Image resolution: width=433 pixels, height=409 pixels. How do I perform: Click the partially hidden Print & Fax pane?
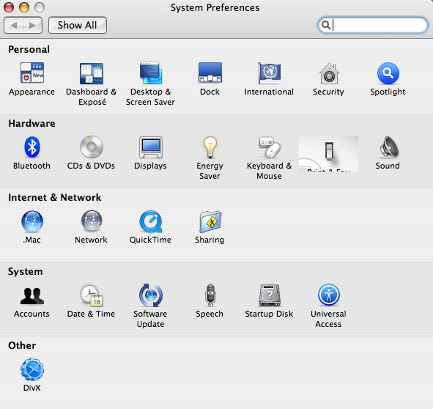point(329,153)
